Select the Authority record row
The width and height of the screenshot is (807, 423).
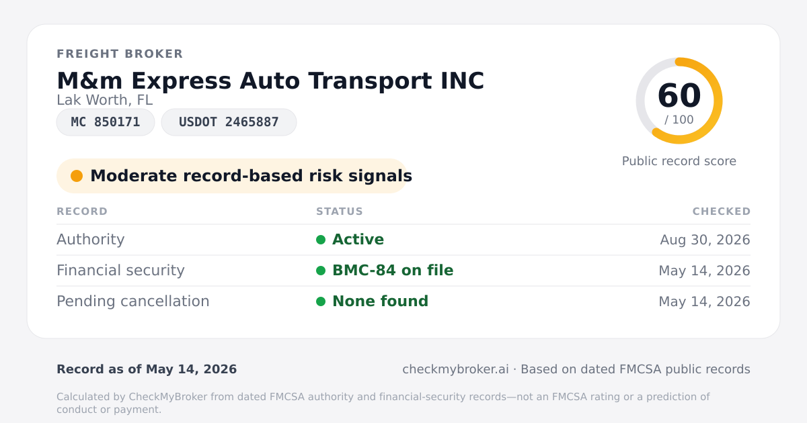[x=403, y=240]
